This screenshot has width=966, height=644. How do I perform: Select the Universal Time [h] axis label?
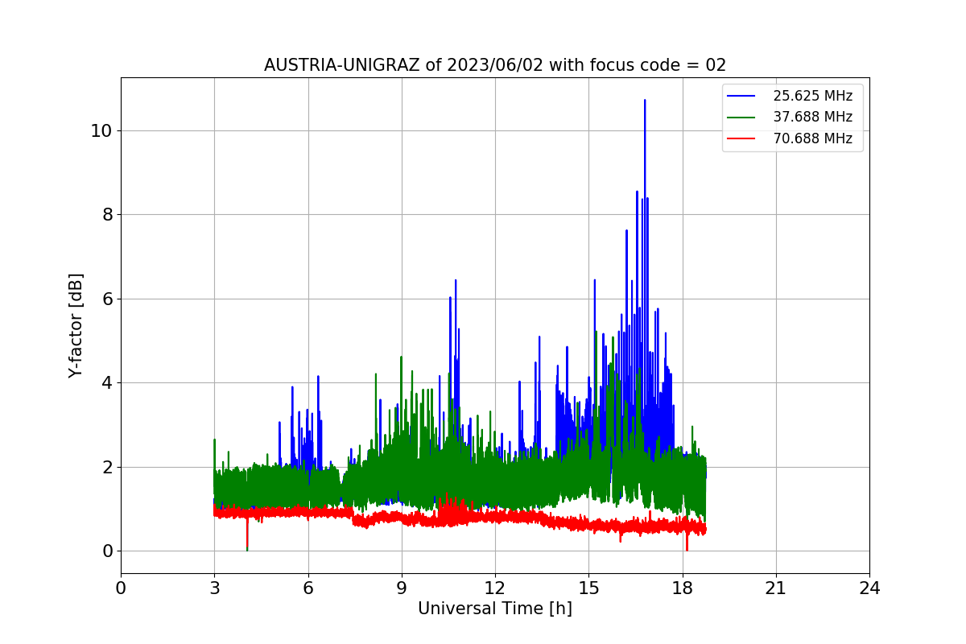coord(495,609)
